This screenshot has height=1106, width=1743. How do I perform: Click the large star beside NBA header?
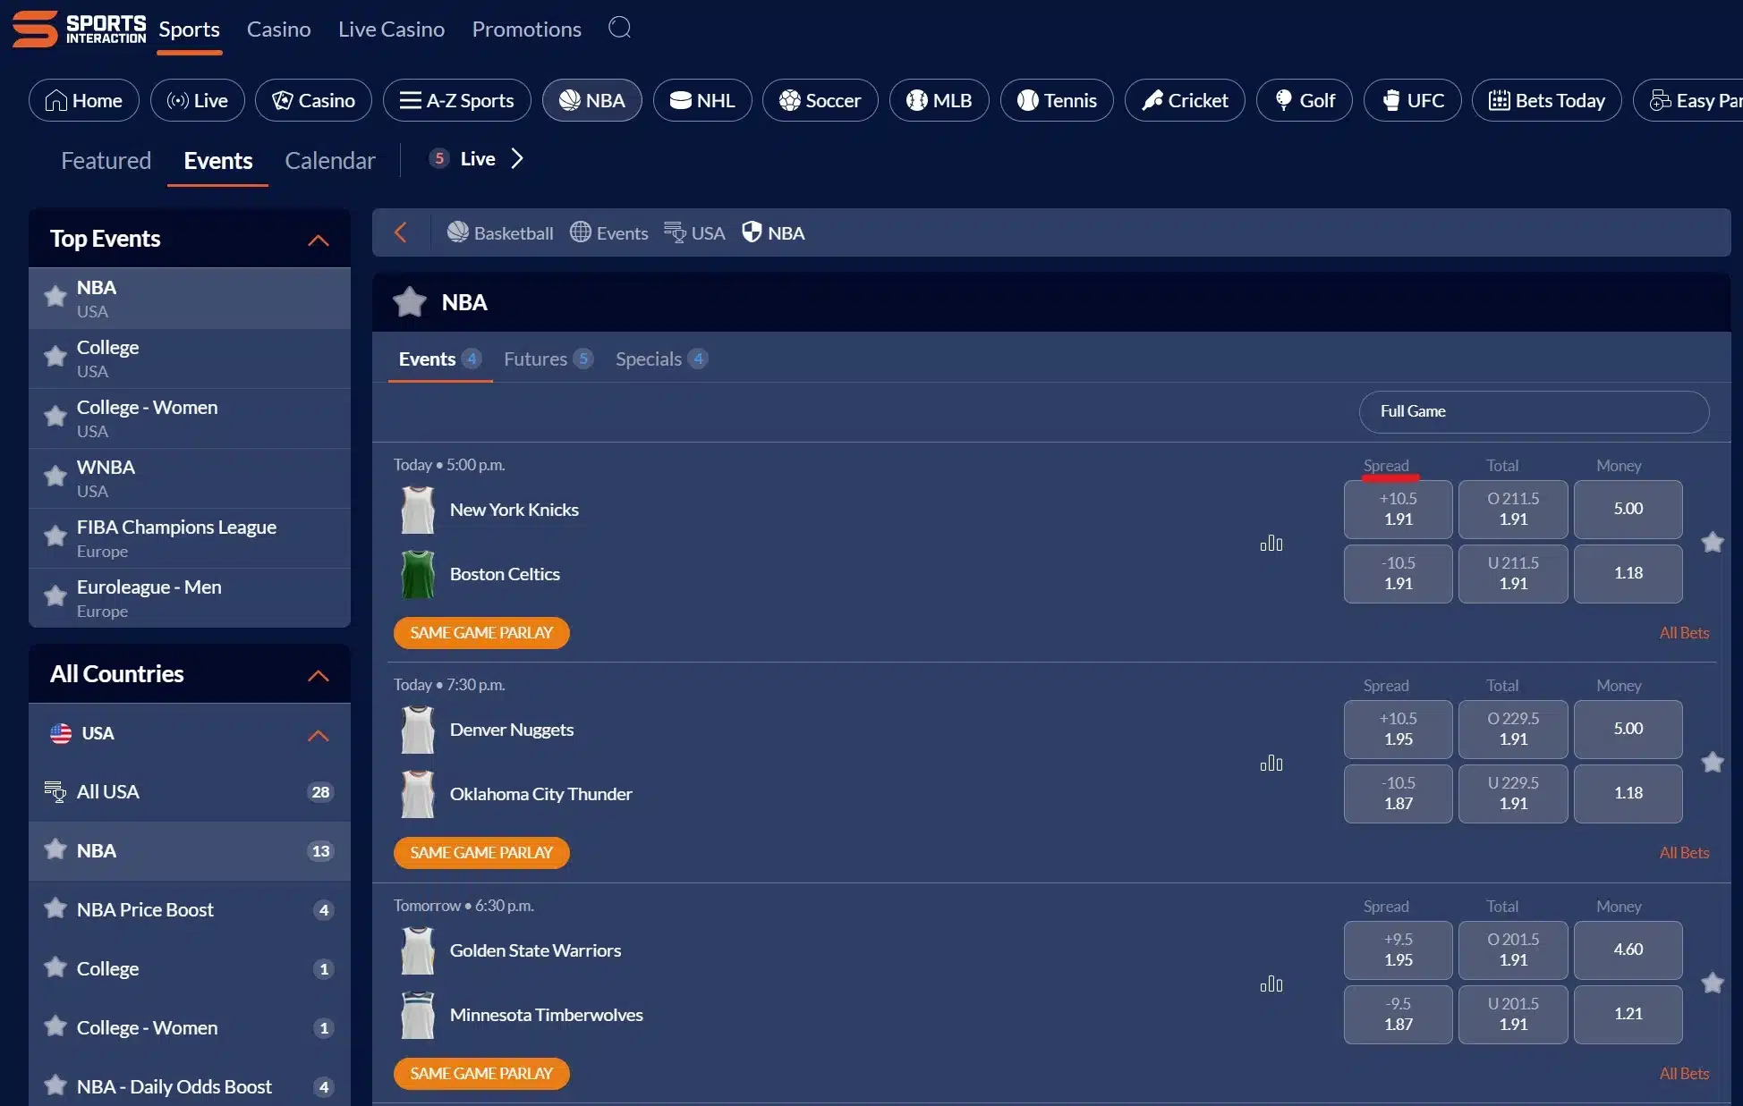click(410, 302)
